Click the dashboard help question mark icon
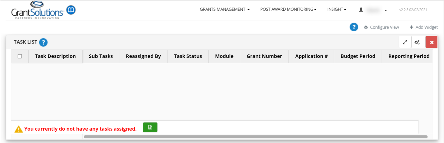Image resolution: width=444 pixels, height=143 pixels. [354, 27]
